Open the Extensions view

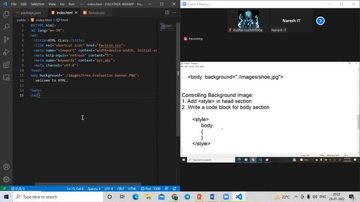coord(6,65)
